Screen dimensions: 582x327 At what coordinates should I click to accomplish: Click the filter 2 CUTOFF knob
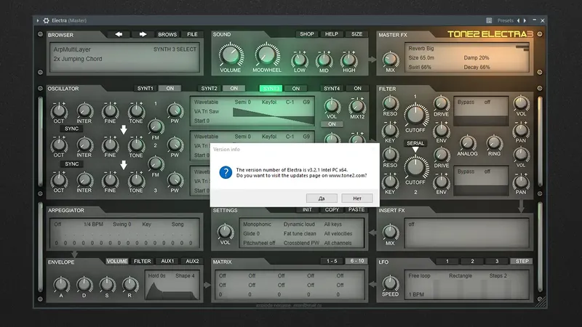415,168
